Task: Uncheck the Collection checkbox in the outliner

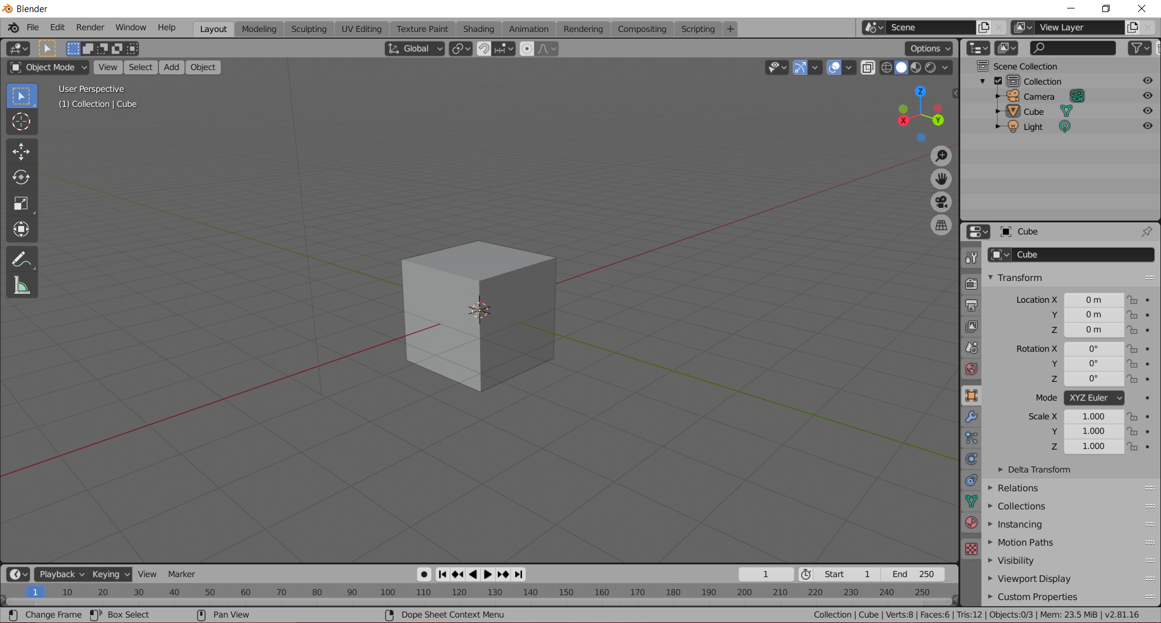Action: coord(997,80)
